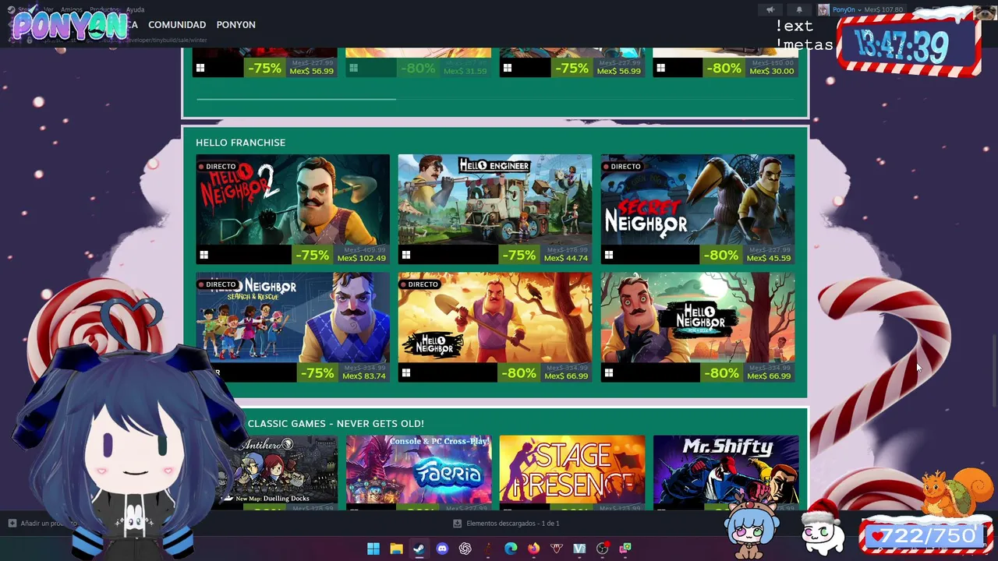The height and width of the screenshot is (561, 998).
Task: Click the -80% discount at Mex$ 30.00
Action: tap(724, 69)
